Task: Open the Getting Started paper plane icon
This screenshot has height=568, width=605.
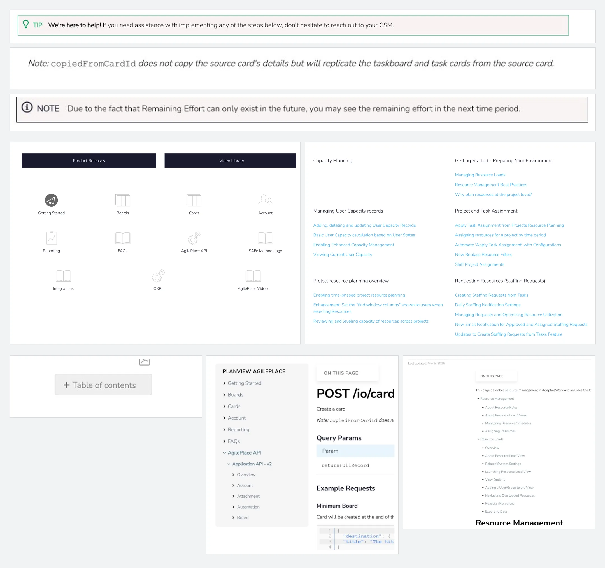Action: click(x=52, y=200)
